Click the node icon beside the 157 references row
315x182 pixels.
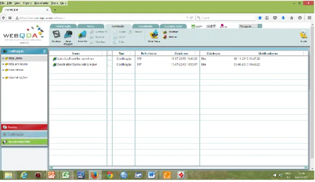coord(54,64)
